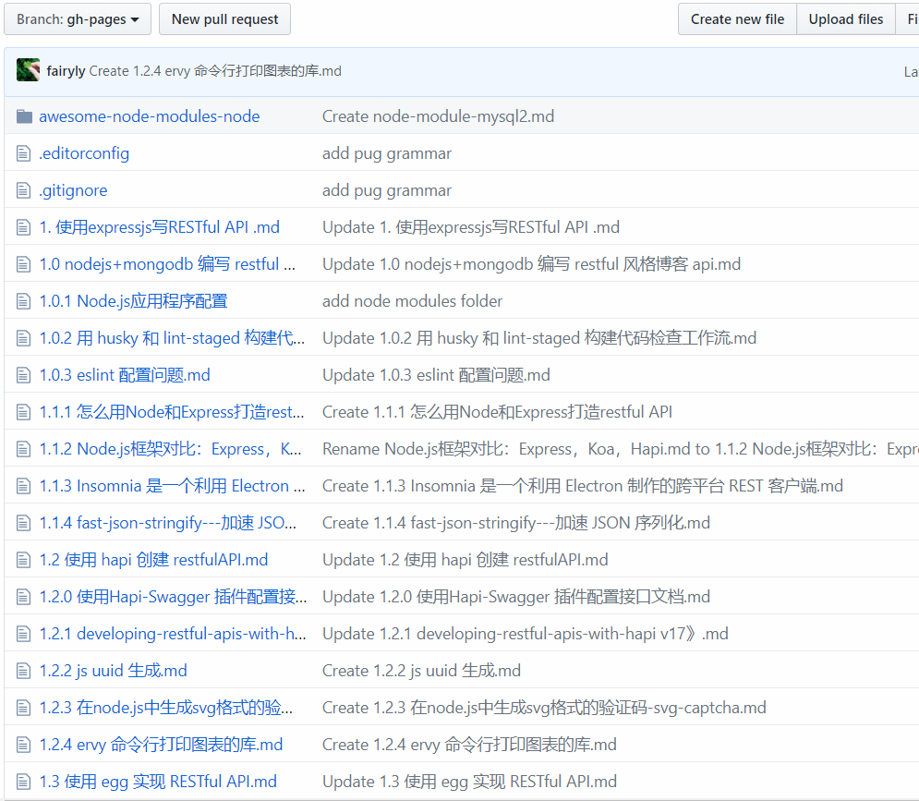Open '1.0.2 用 husky 和 lint-staged' file
The image size is (919, 801).
pyautogui.click(x=173, y=338)
